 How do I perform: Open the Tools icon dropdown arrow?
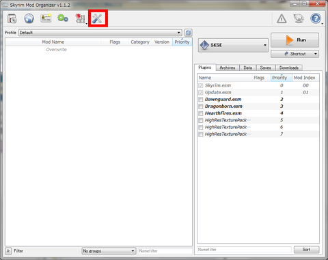(87, 24)
